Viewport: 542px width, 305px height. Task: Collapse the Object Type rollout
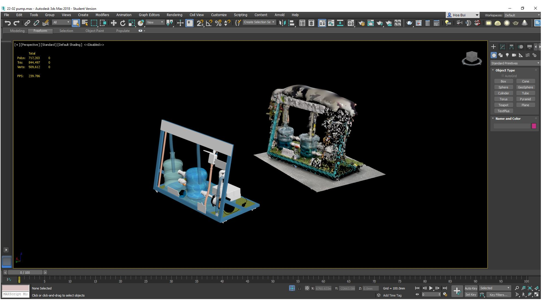point(493,70)
